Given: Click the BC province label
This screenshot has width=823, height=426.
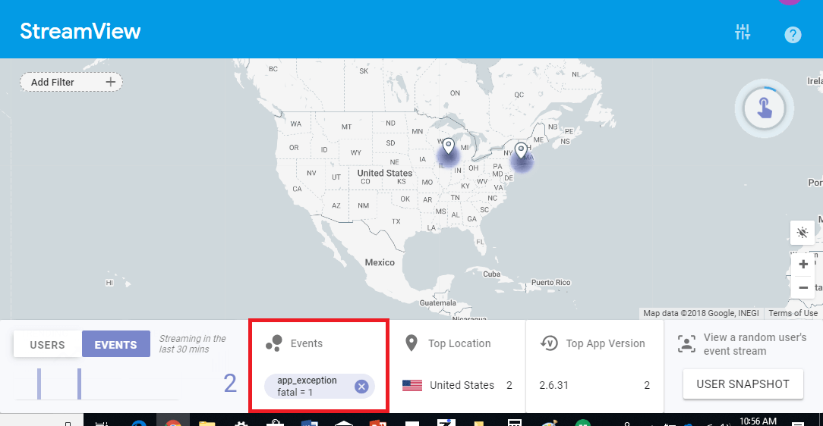Looking at the screenshot, I should click(273, 69).
